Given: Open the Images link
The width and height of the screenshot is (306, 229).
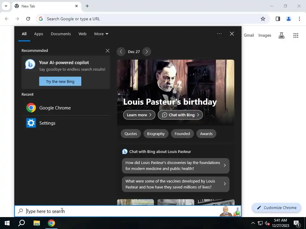Looking at the screenshot, I should (265, 35).
